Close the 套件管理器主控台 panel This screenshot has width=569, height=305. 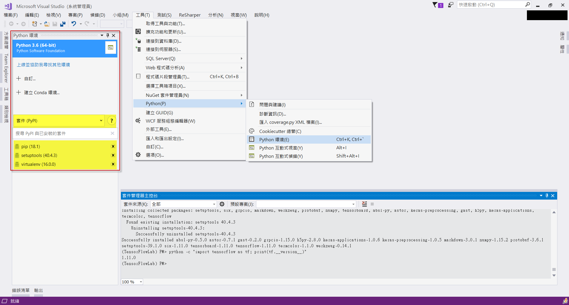pyautogui.click(x=553, y=195)
